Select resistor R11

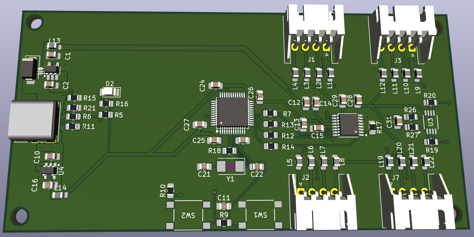pyautogui.click(x=72, y=127)
